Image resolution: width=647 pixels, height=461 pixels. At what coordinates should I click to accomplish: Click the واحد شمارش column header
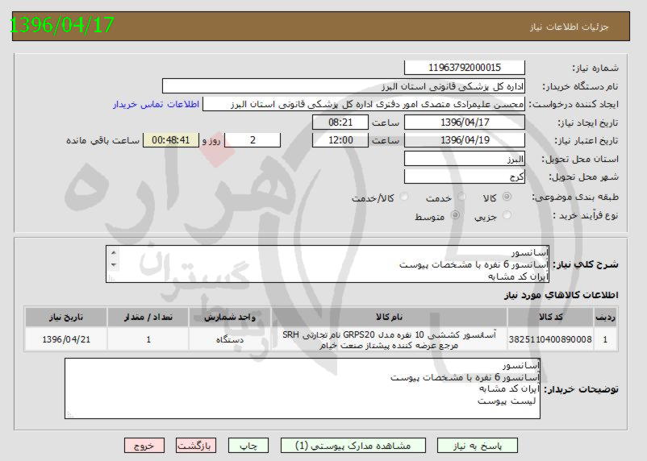230,317
